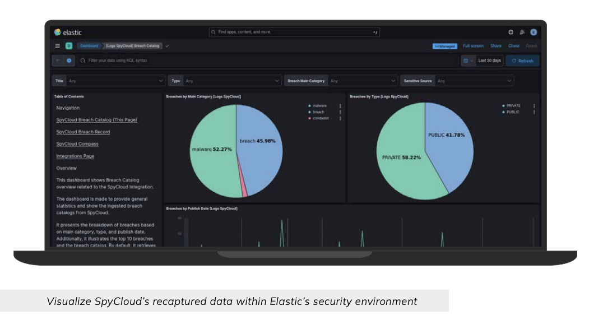Click the PRIVATE legend color dot
The image size is (603, 315).
pyautogui.click(x=503, y=106)
